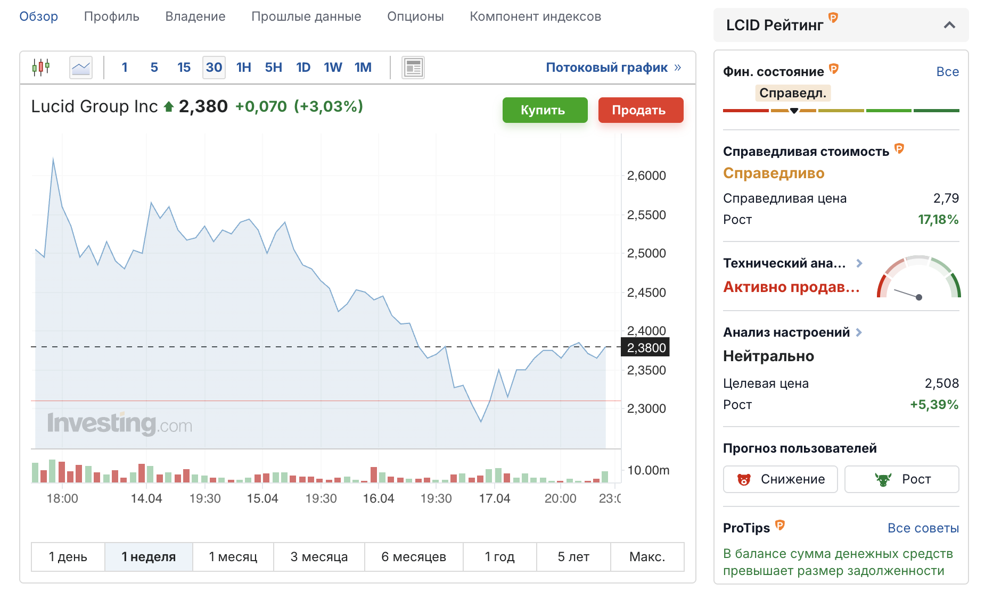Open the Прошлые данные tab
The height and width of the screenshot is (600, 985).
click(x=306, y=16)
